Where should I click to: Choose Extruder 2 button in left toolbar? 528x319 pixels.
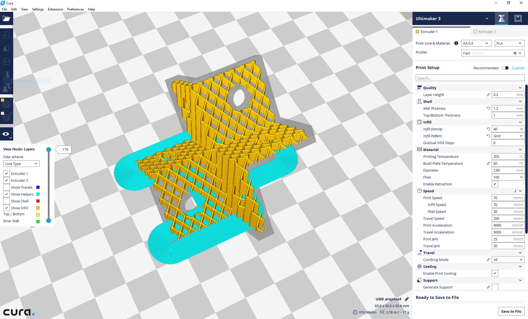(6, 117)
